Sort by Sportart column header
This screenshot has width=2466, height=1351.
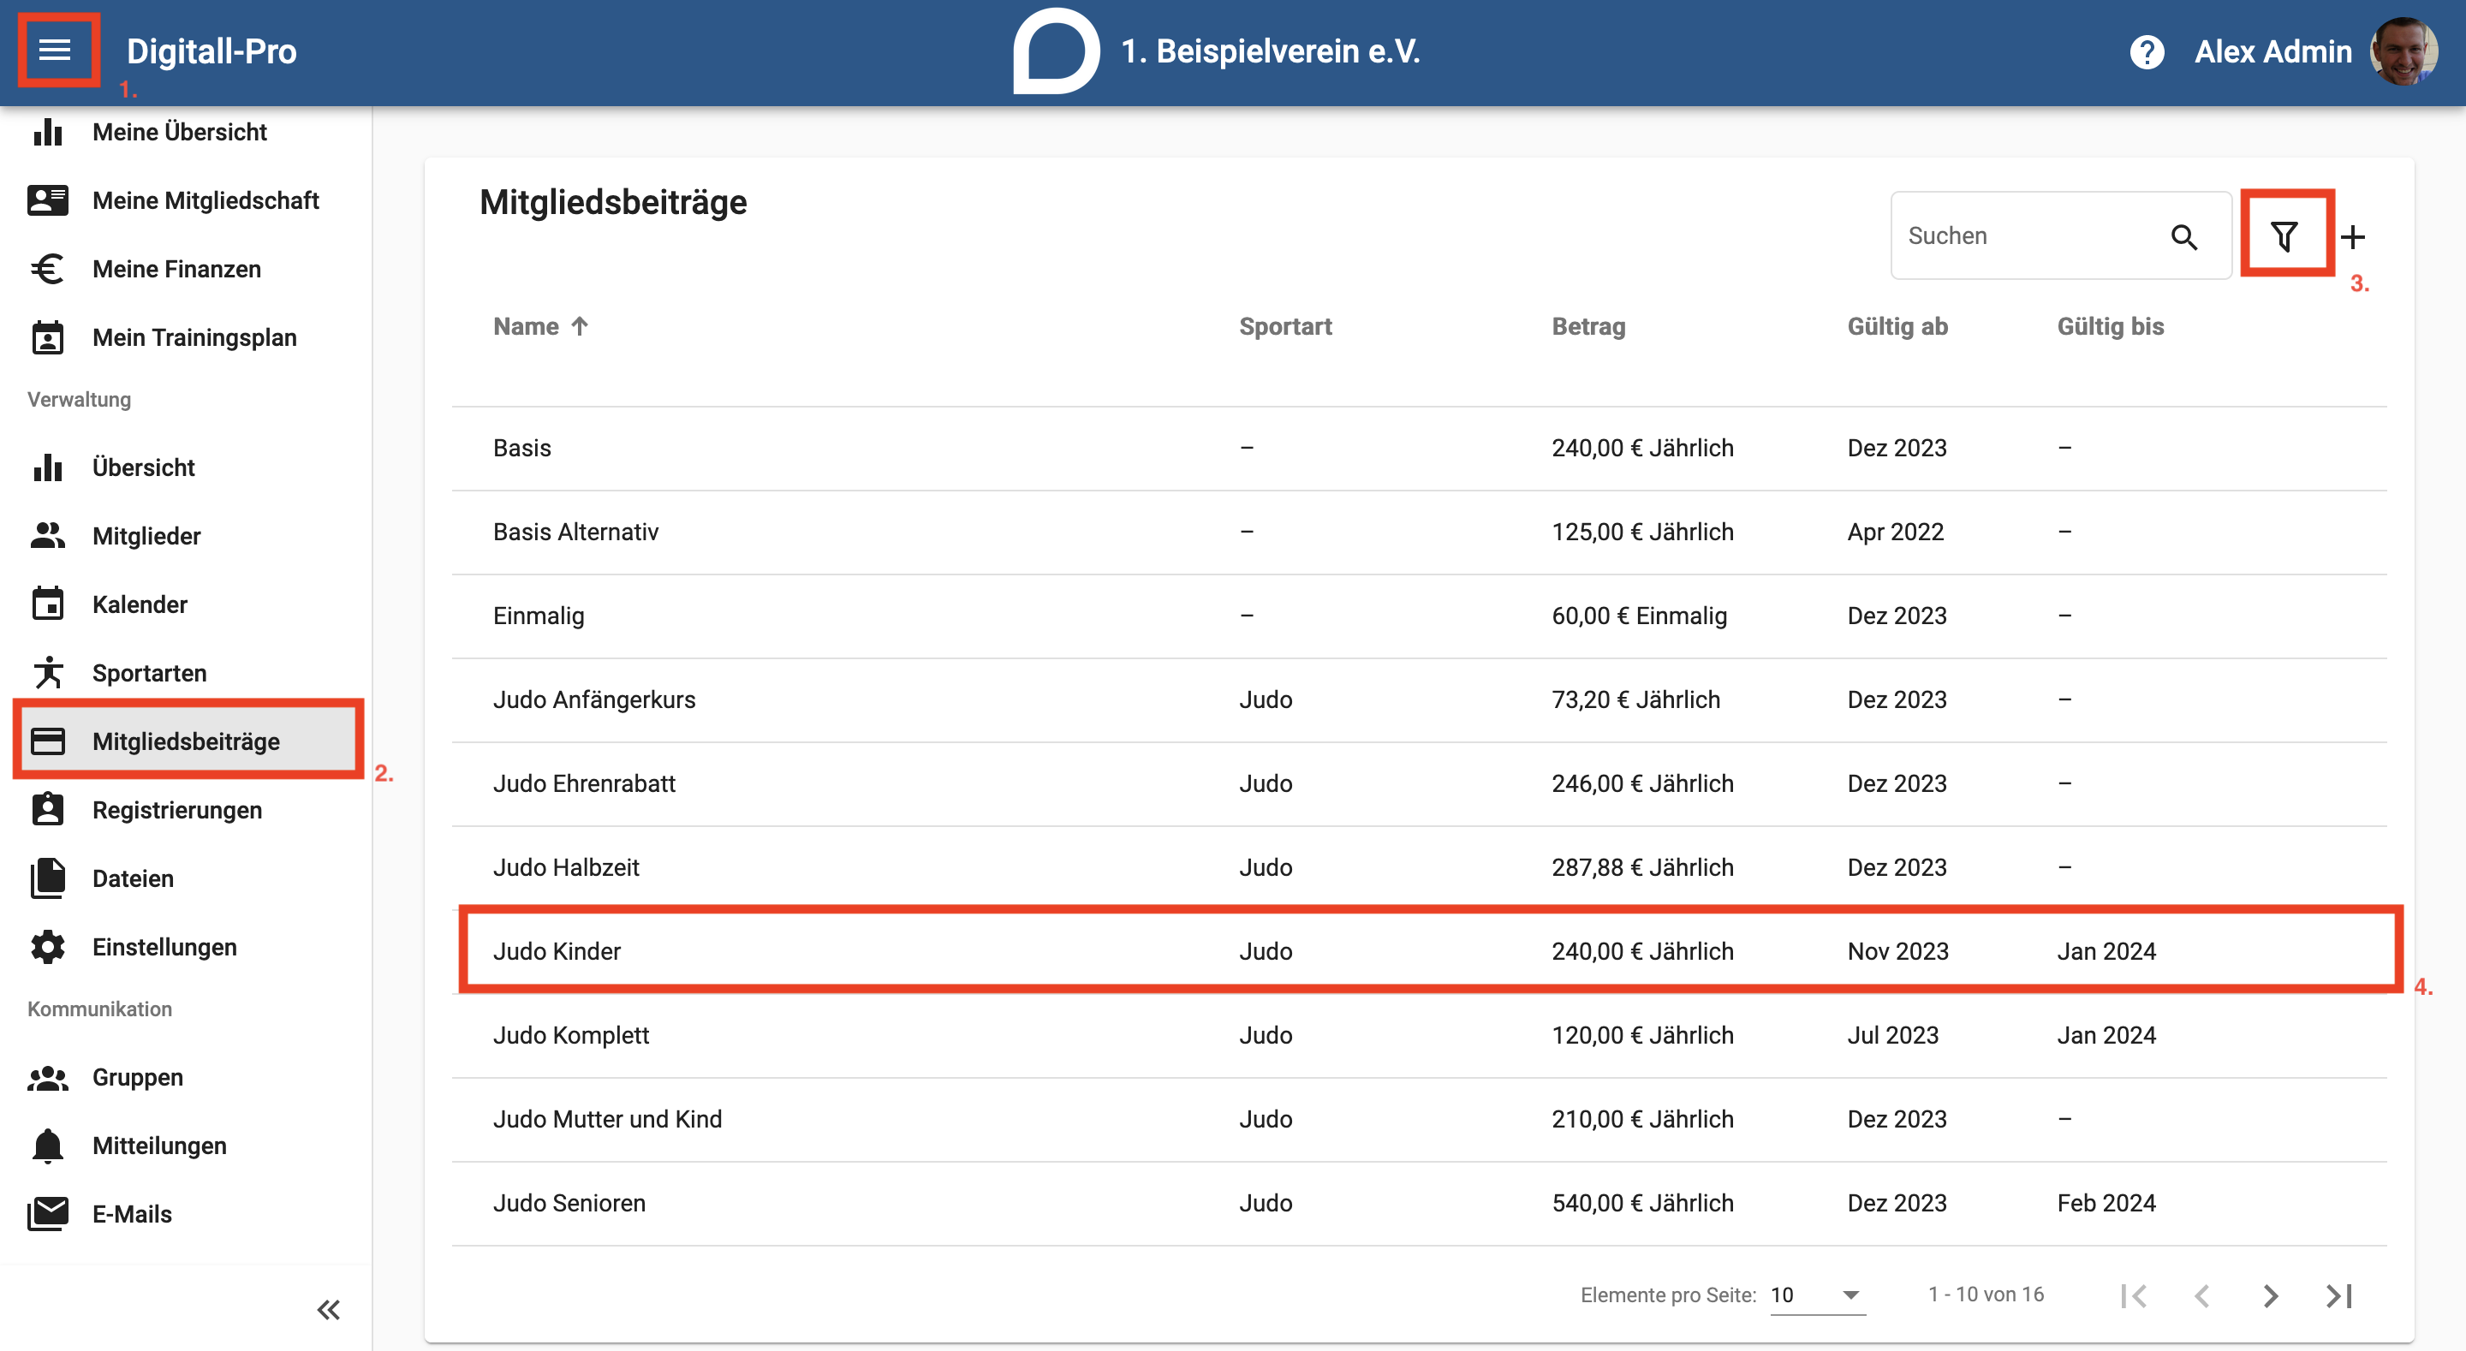pyautogui.click(x=1284, y=326)
